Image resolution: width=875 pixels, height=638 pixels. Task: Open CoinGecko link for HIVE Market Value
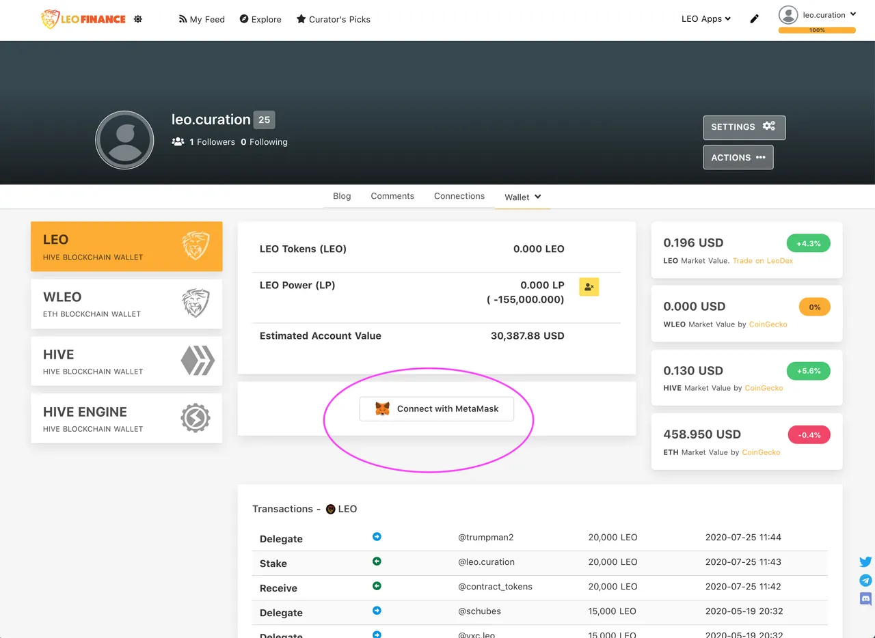(764, 388)
